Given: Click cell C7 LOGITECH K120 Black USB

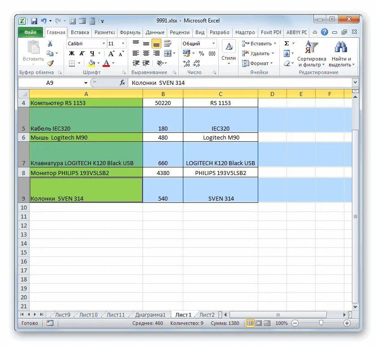Looking at the screenshot, I should [220, 154].
